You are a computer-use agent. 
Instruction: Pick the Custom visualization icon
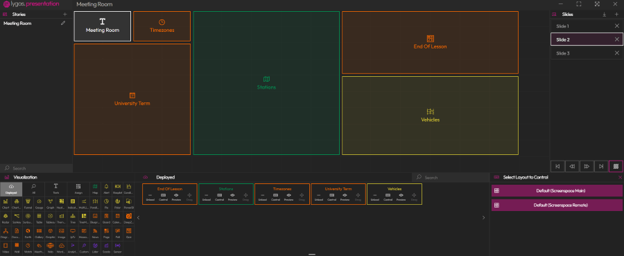84,248
